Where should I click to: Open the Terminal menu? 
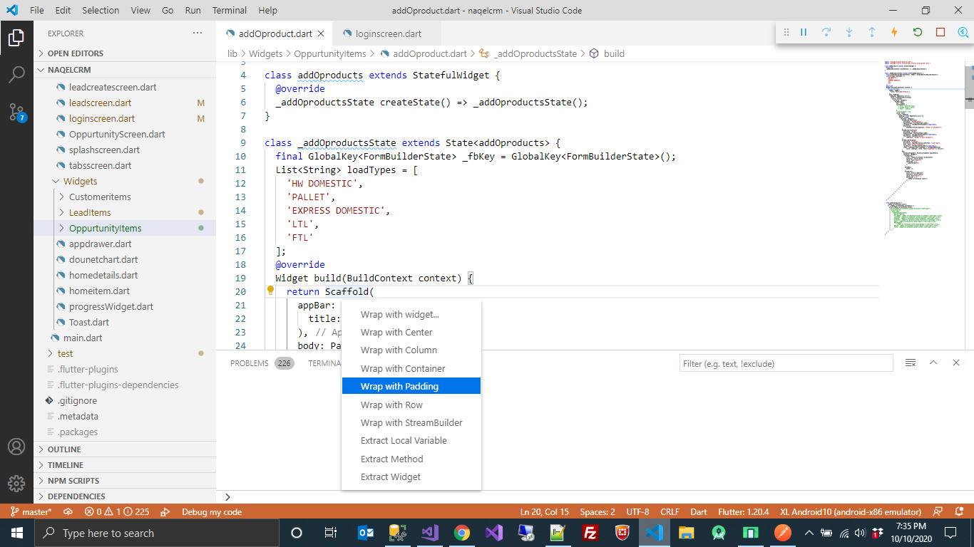tap(229, 10)
